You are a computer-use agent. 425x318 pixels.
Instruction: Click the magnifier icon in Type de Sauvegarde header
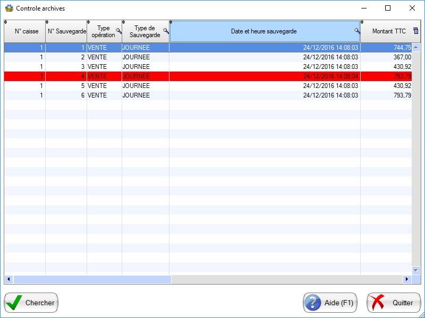click(166, 31)
